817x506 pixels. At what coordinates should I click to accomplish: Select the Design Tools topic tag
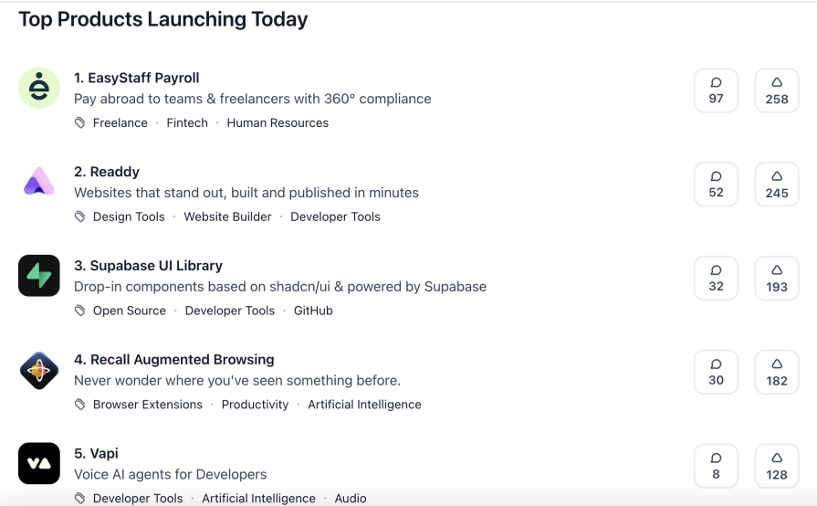(129, 216)
